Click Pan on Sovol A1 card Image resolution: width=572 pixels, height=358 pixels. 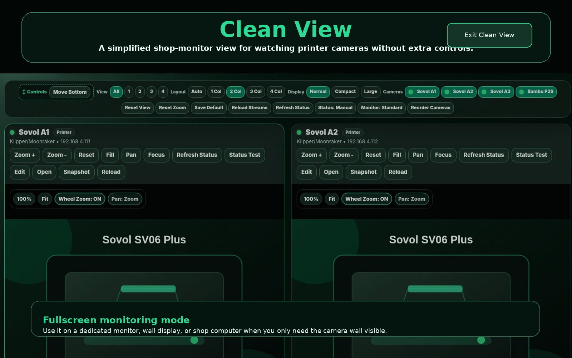click(x=131, y=155)
